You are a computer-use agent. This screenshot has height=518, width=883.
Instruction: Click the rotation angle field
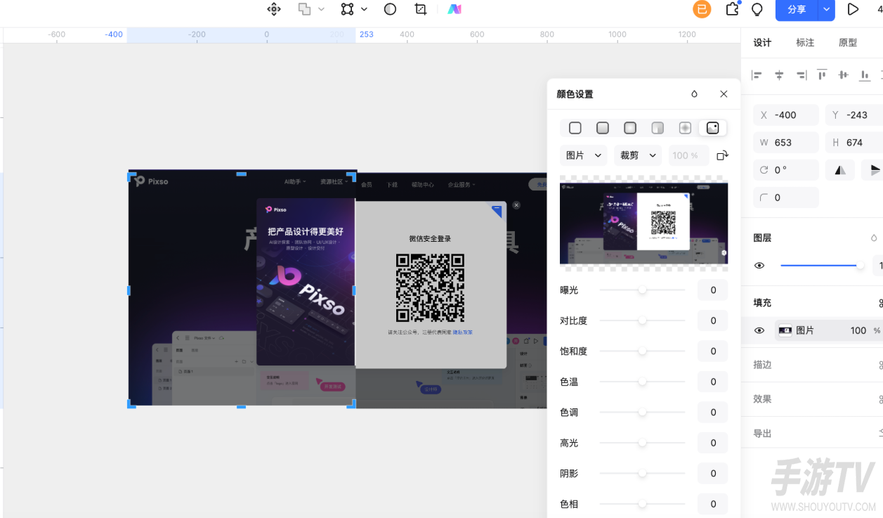[786, 170]
